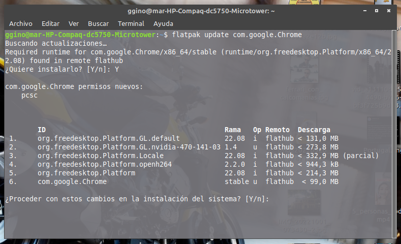401x244 pixels.
Task: Click branch value '1.4' in nvidia row
Action: point(231,147)
